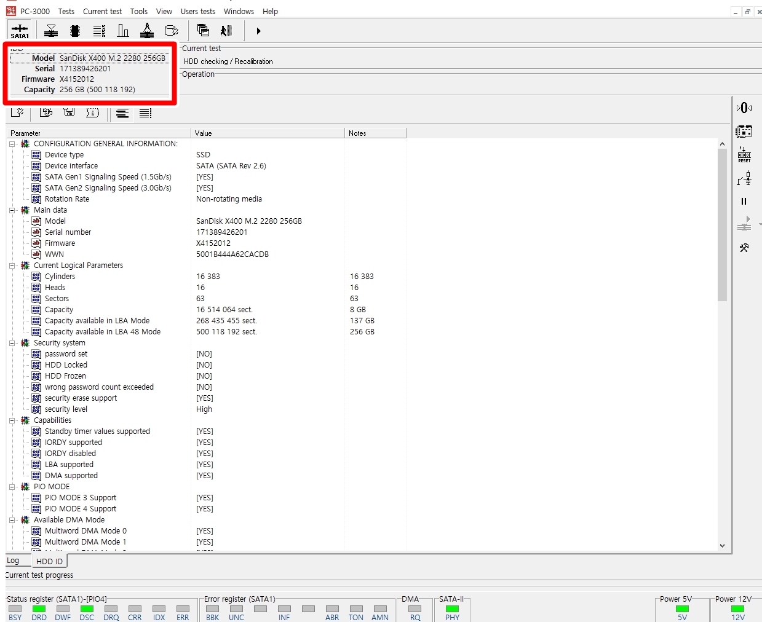The height and width of the screenshot is (622, 762).
Task: Open the Help menu
Action: (270, 11)
